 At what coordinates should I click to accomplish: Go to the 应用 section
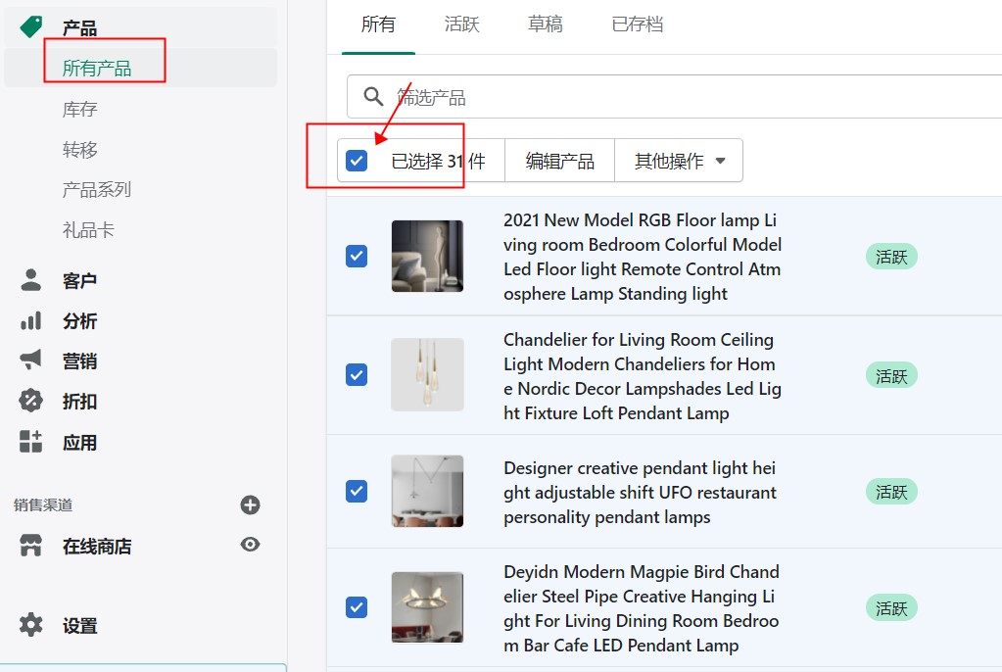79,442
